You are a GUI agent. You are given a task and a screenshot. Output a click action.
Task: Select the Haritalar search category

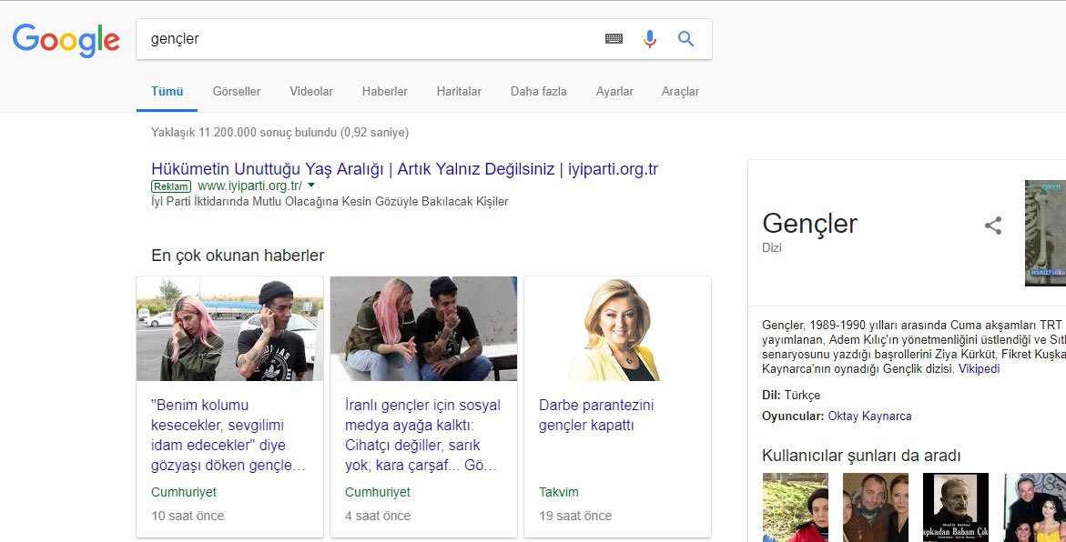click(x=458, y=91)
